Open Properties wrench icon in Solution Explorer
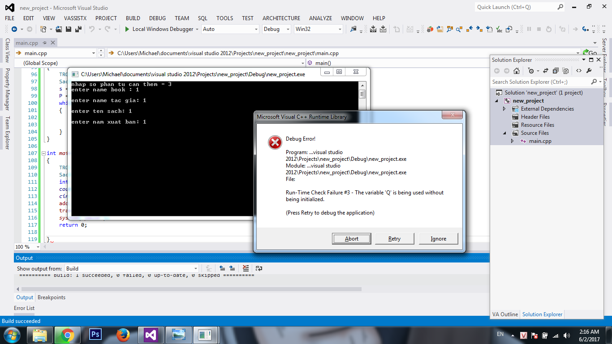Viewport: 612px width, 344px height. [589, 71]
